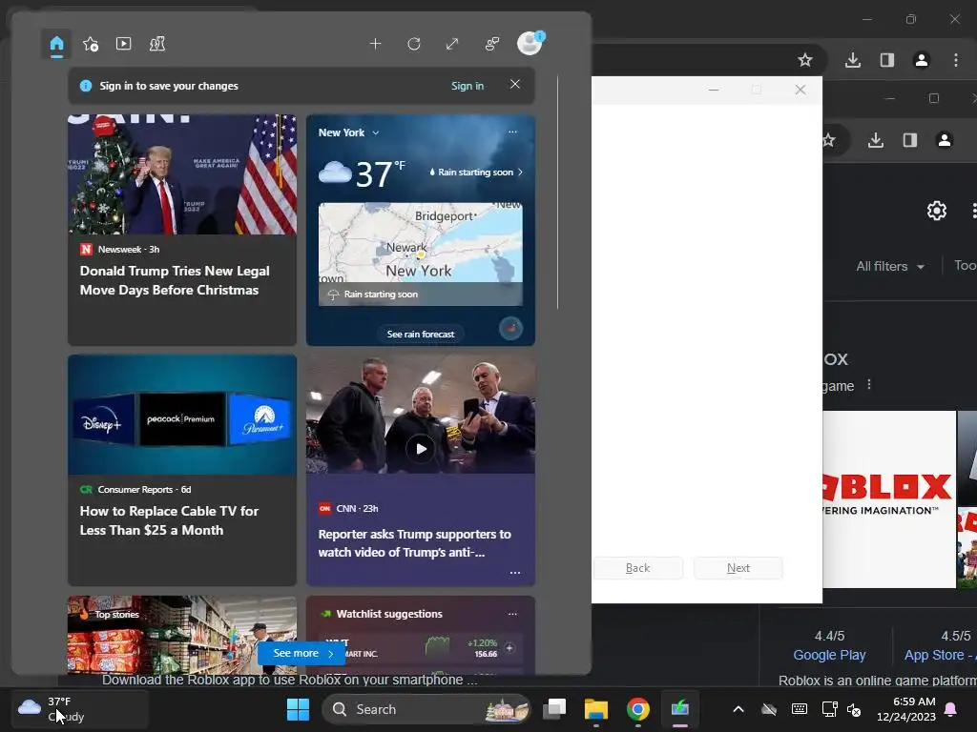The height and width of the screenshot is (732, 977).
Task: Open File Explorer from taskbar
Action: tap(595, 709)
